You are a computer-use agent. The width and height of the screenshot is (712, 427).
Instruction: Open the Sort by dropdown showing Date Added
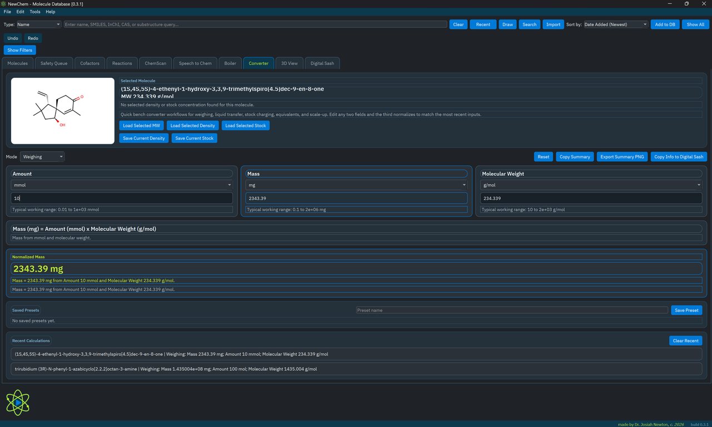[614, 24]
